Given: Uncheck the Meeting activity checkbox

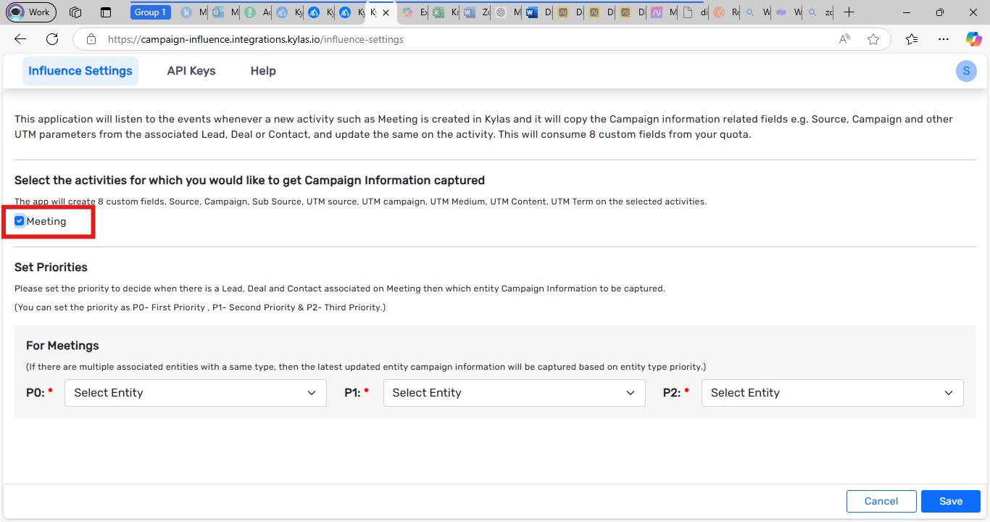Looking at the screenshot, I should [x=20, y=221].
